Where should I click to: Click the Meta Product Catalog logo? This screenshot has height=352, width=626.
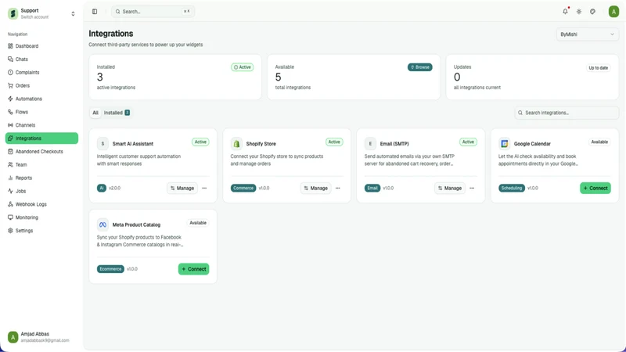103,224
